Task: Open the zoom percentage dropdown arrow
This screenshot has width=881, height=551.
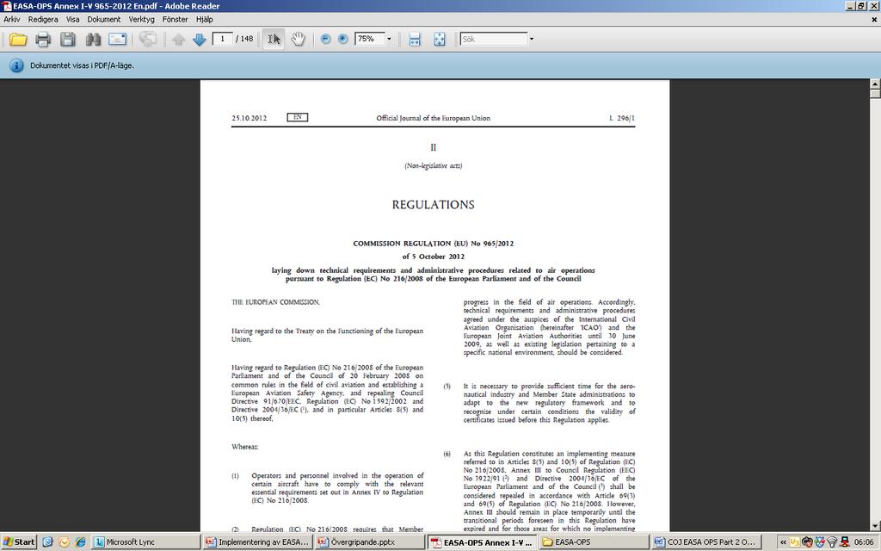Action: pos(389,39)
